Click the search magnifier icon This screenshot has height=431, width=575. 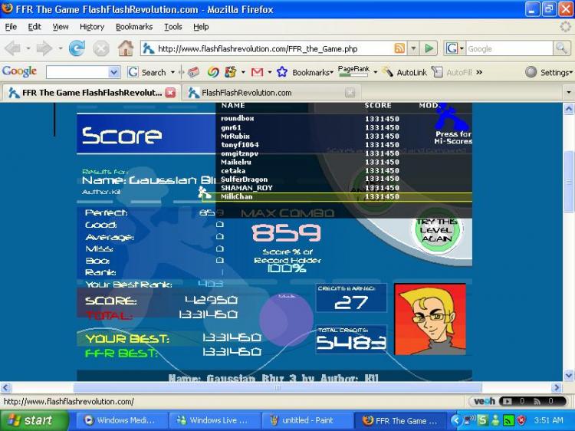561,48
